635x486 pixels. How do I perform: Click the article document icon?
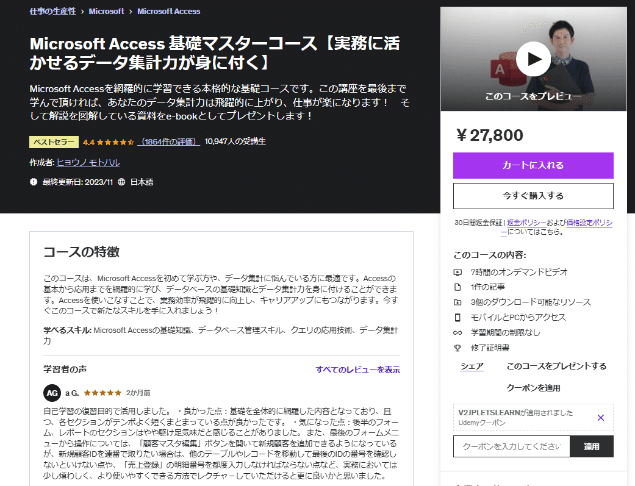pos(457,287)
